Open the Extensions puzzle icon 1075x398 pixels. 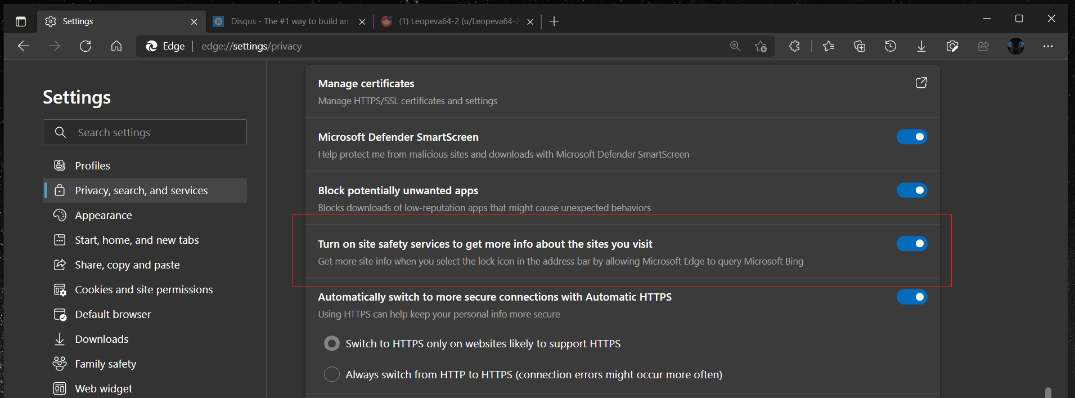pyautogui.click(x=794, y=46)
